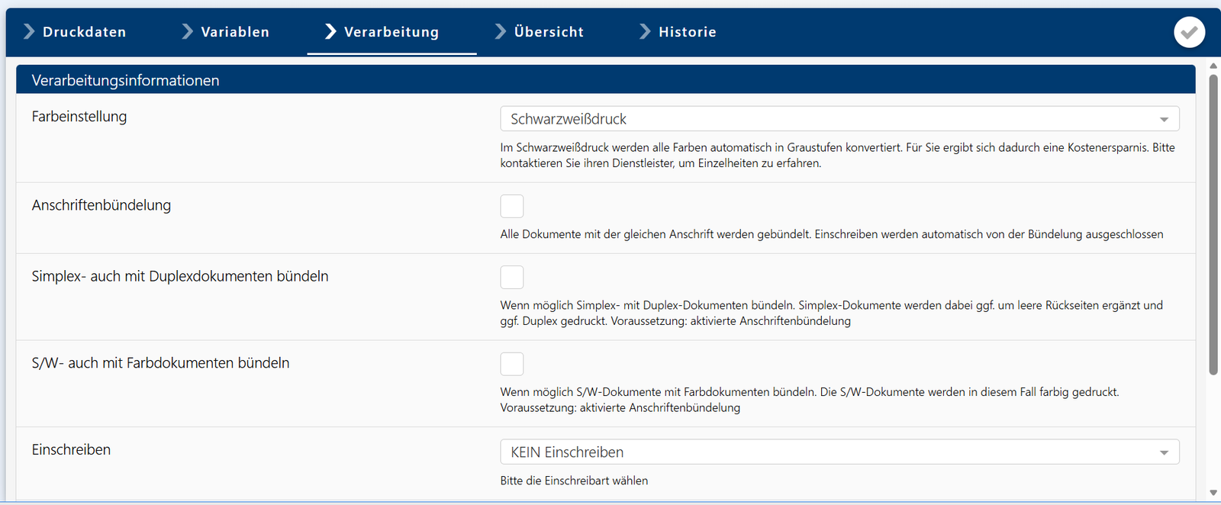The height and width of the screenshot is (505, 1221).
Task: Click the Einschreiben label
Action: click(x=71, y=450)
